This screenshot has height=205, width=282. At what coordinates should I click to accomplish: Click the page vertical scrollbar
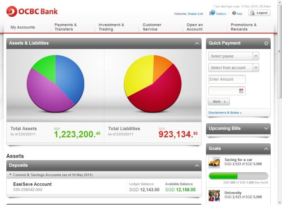click(279, 51)
